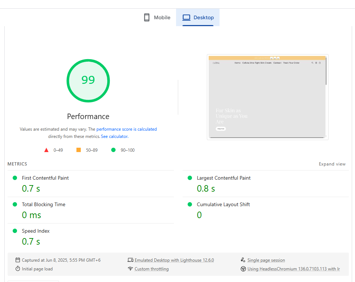
Task: Open the 'performance score is calculated' link
Action: pyautogui.click(x=126, y=129)
